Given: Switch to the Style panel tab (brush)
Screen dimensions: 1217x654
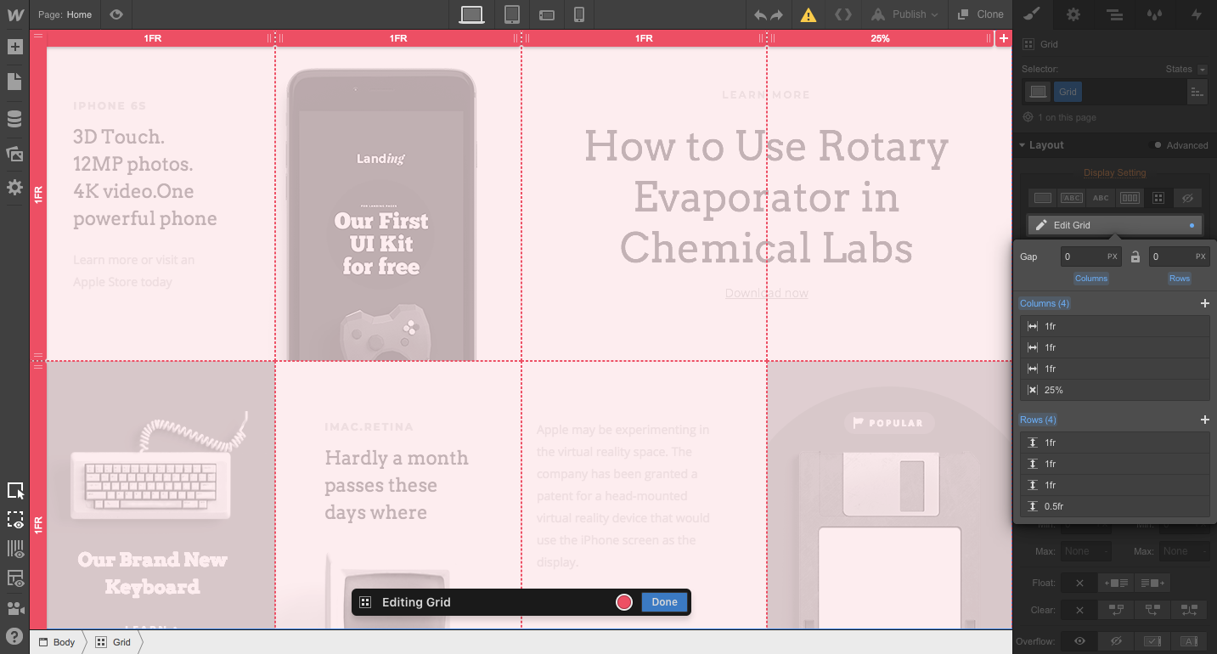Looking at the screenshot, I should click(1031, 14).
